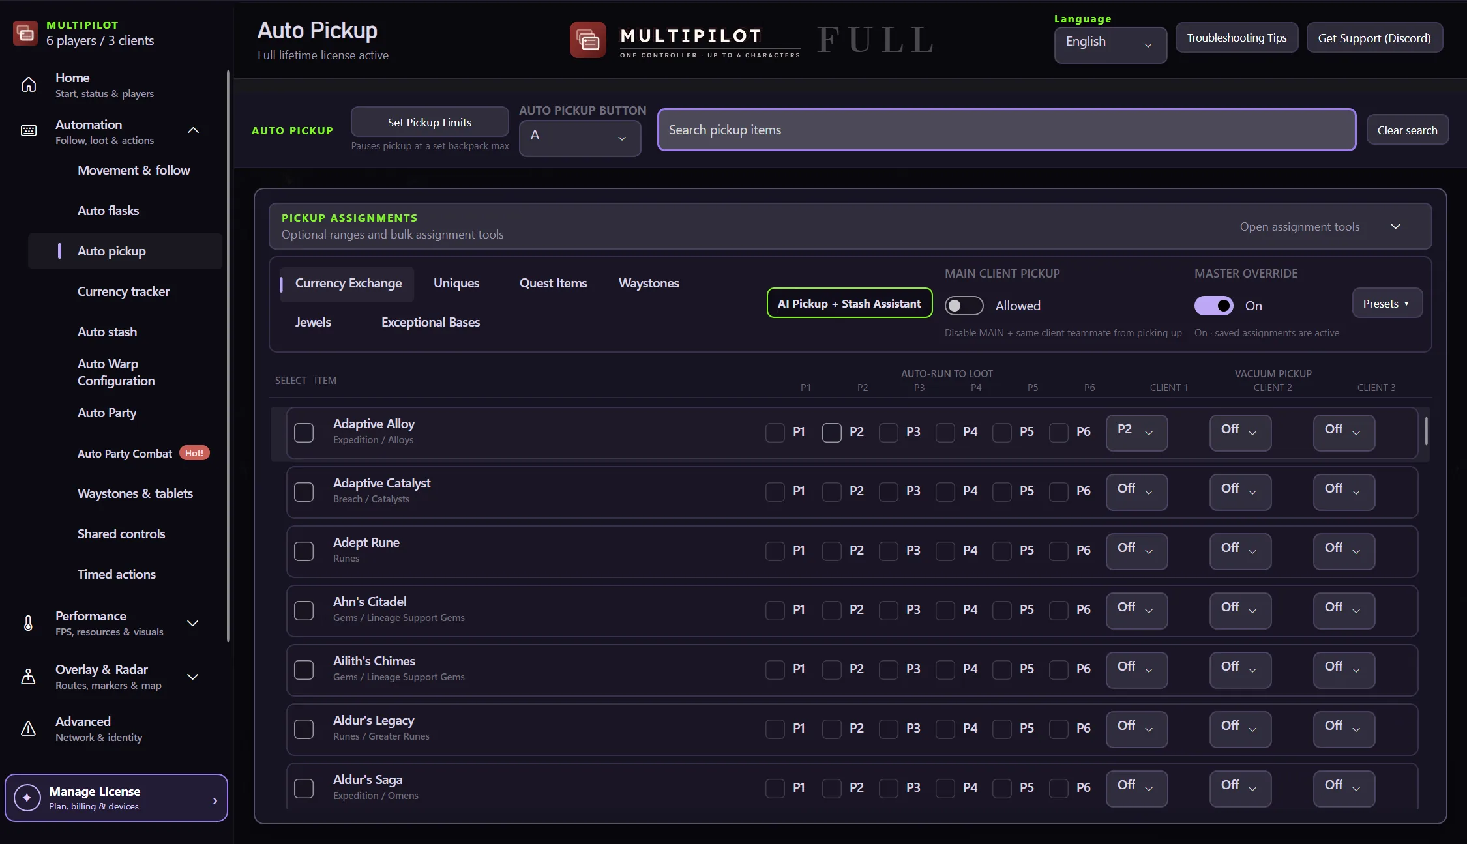Click the Automation keyboard icon
The width and height of the screenshot is (1467, 844).
click(x=29, y=131)
